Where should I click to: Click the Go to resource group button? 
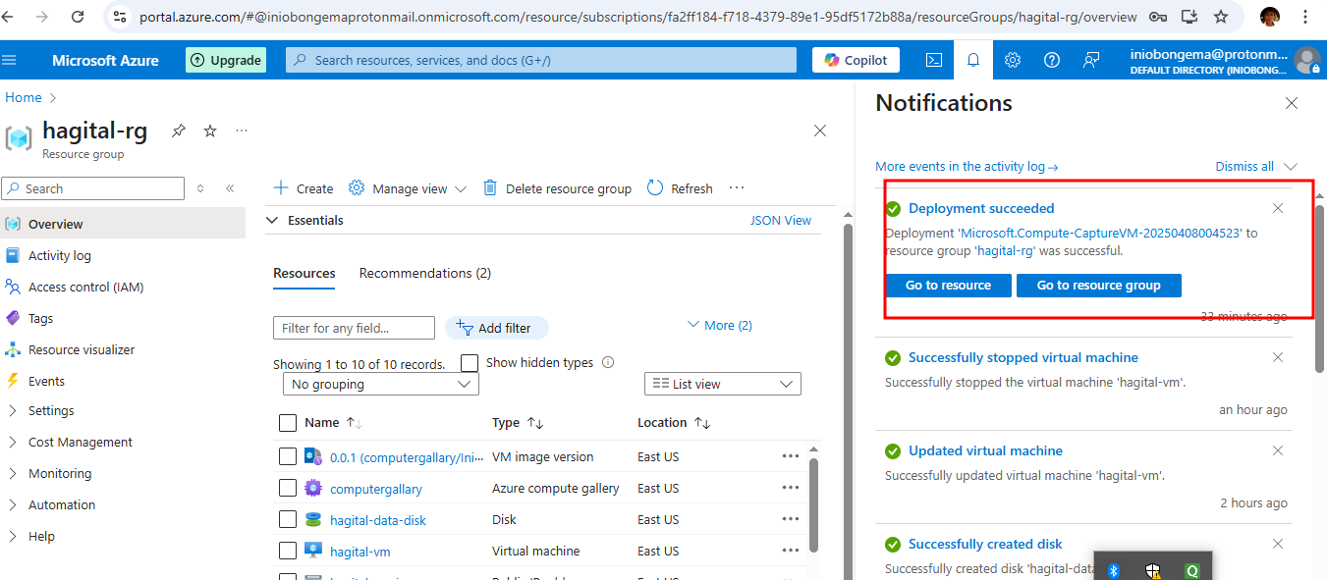(1099, 286)
